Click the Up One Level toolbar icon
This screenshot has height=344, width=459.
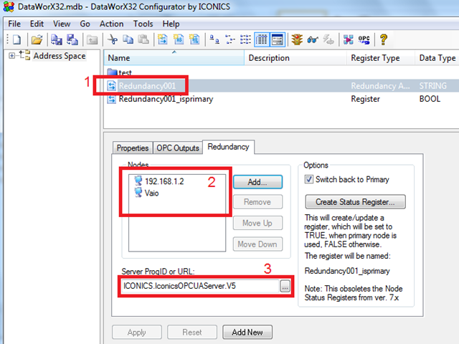(93, 39)
